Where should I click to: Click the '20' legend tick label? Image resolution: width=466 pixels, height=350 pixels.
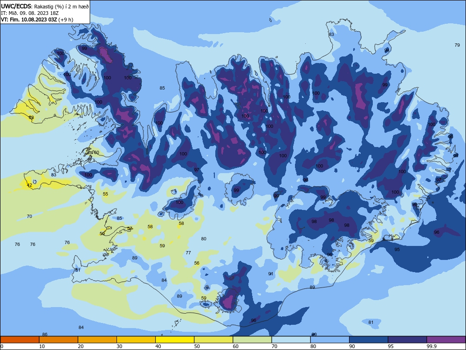click(81, 346)
